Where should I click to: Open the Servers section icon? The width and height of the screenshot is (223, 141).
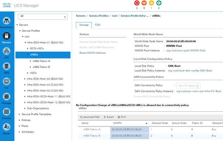pos(6,36)
